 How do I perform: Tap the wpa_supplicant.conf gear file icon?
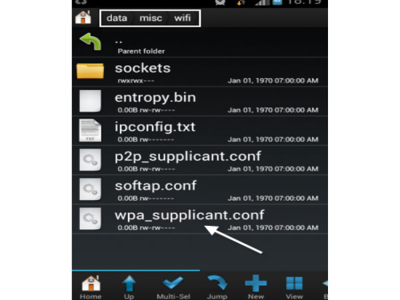pyautogui.click(x=90, y=219)
